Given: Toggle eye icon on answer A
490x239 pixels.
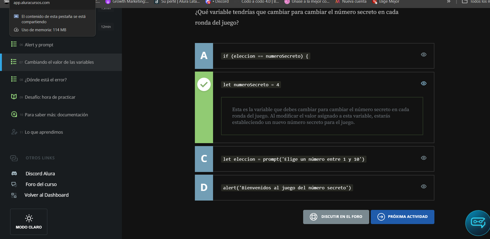Looking at the screenshot, I should pyautogui.click(x=424, y=54).
